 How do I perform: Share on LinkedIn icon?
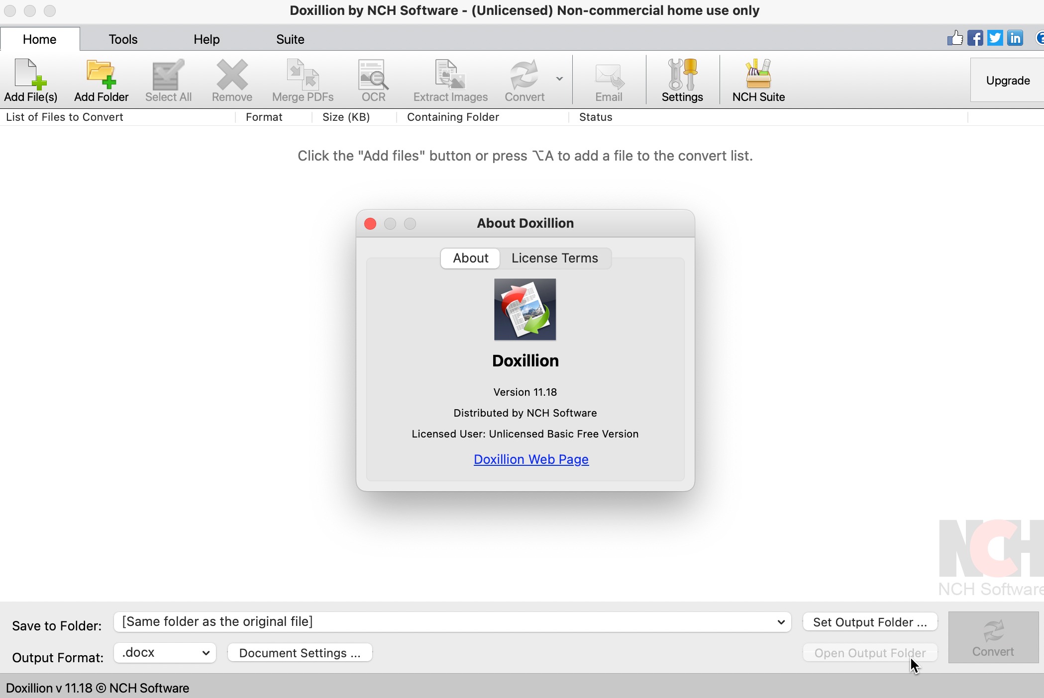[1015, 38]
